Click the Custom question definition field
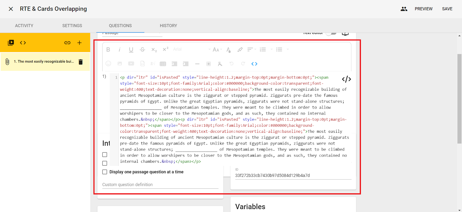Screen dimensions: 462x212 [x=160, y=185]
